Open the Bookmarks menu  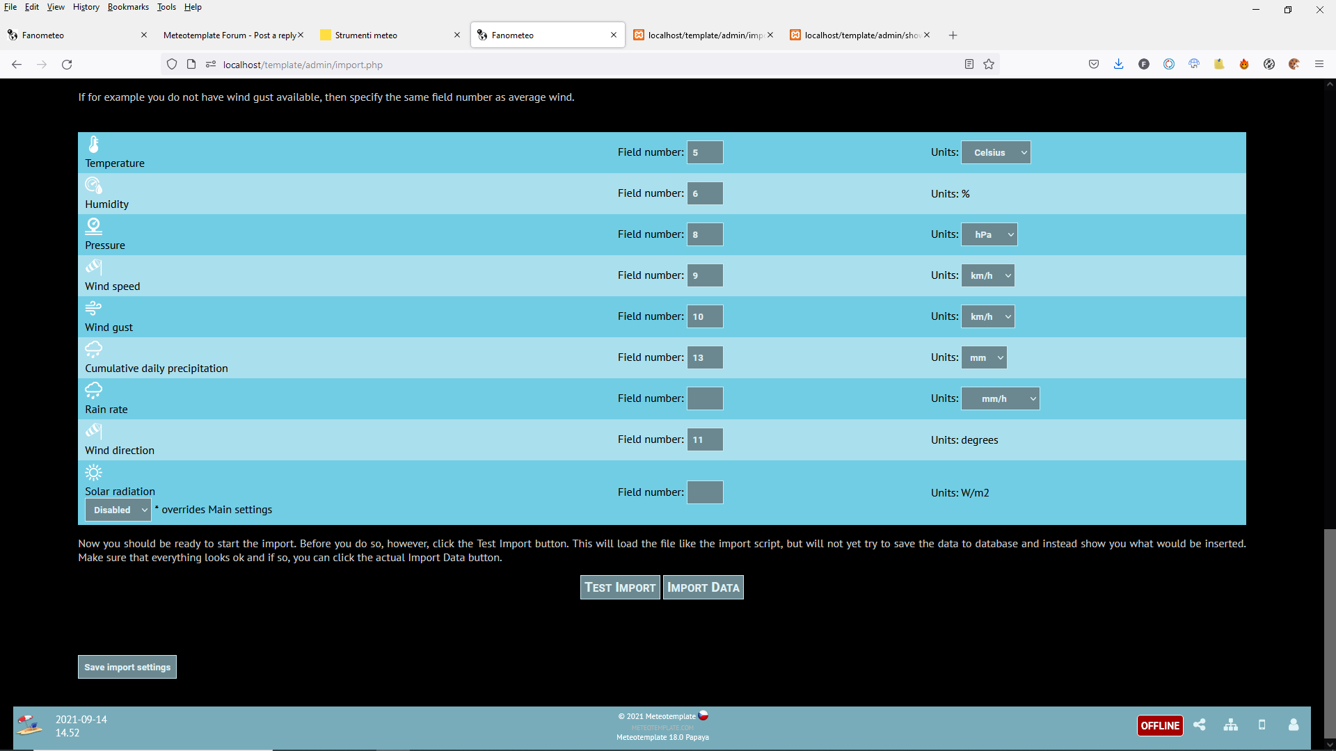click(128, 7)
